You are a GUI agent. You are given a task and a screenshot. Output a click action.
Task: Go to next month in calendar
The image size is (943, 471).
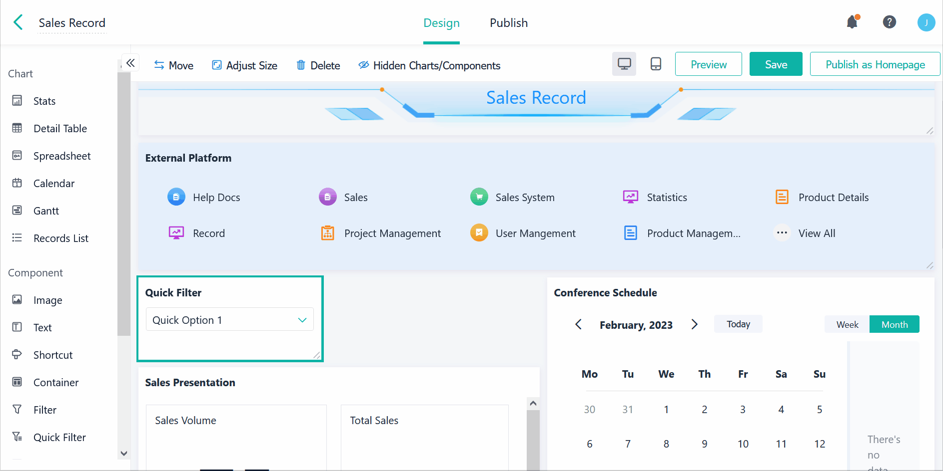(x=694, y=325)
